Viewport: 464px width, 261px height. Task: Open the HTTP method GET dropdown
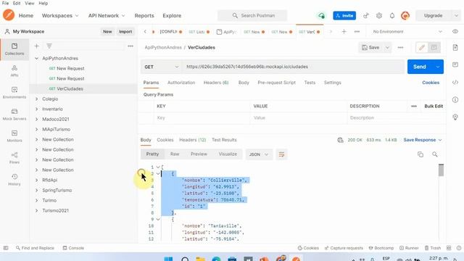click(161, 67)
